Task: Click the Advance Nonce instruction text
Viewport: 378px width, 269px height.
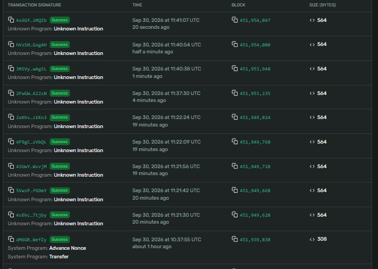Action: [x=67, y=248]
